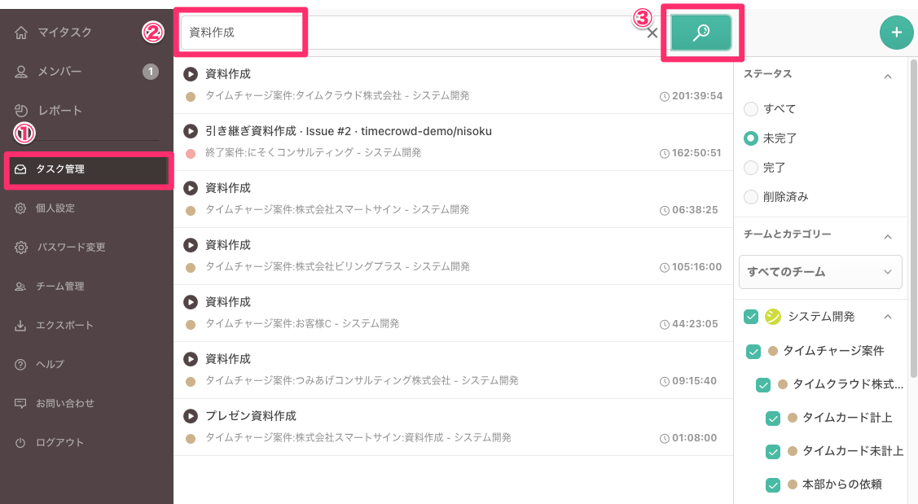Check the 本部からの依頼 category
This screenshot has height=504, width=918.
[772, 484]
